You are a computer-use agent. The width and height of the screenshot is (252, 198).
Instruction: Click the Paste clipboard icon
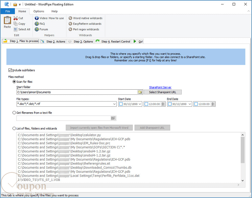point(8,20)
